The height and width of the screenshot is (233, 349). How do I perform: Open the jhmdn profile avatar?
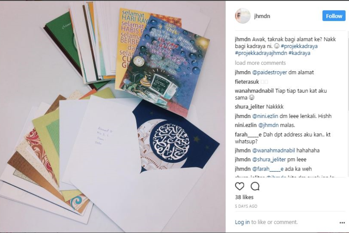click(243, 16)
